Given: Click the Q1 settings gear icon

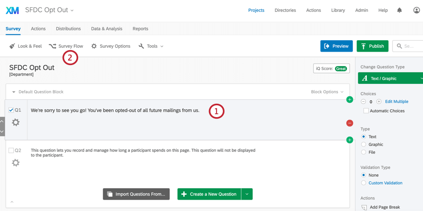Looking at the screenshot, I should [16, 122].
